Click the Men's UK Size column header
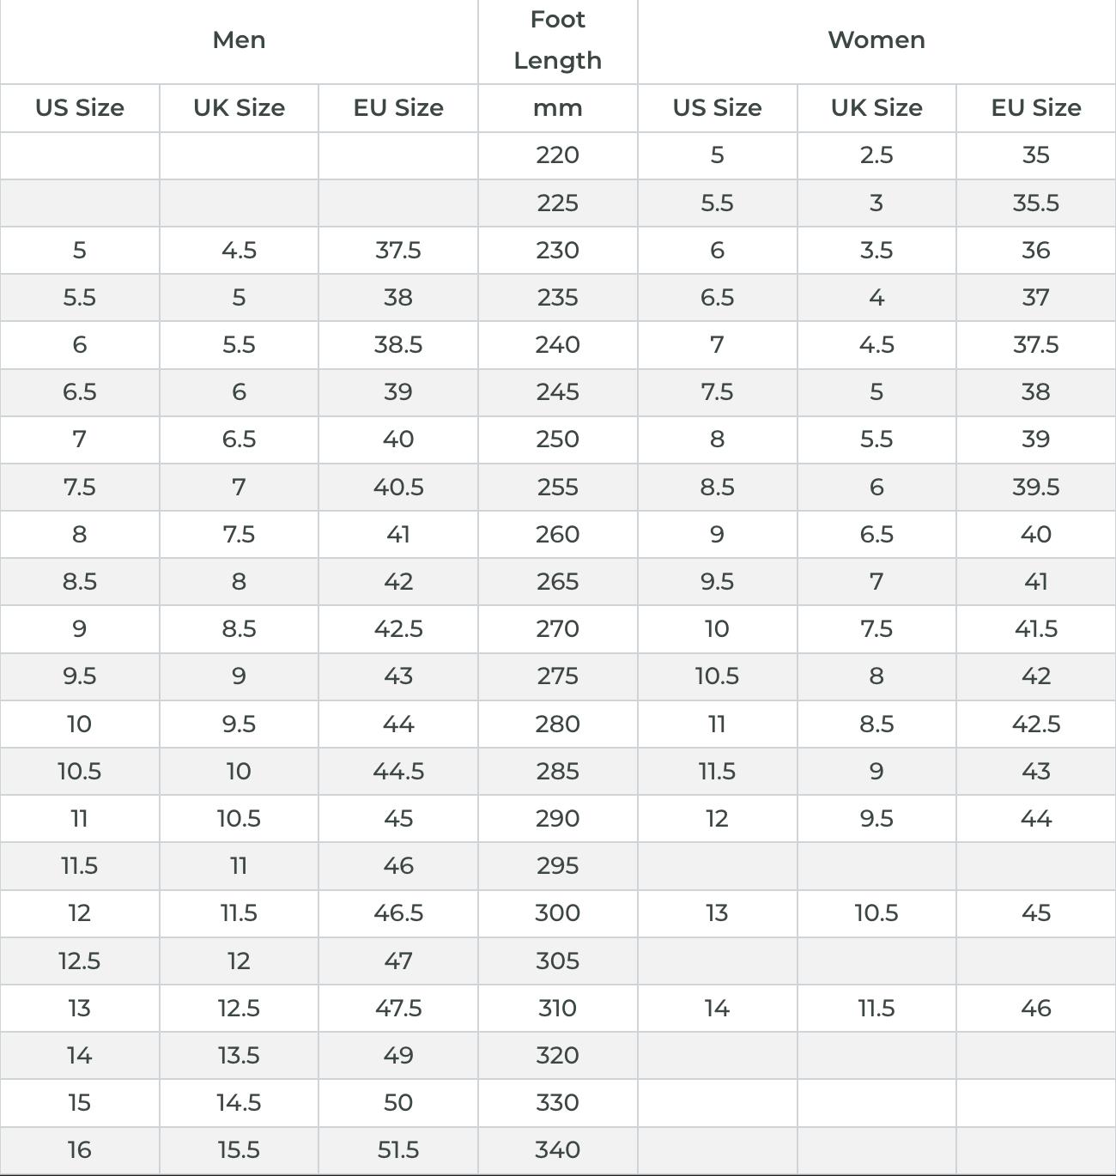1116x1176 pixels. (239, 108)
